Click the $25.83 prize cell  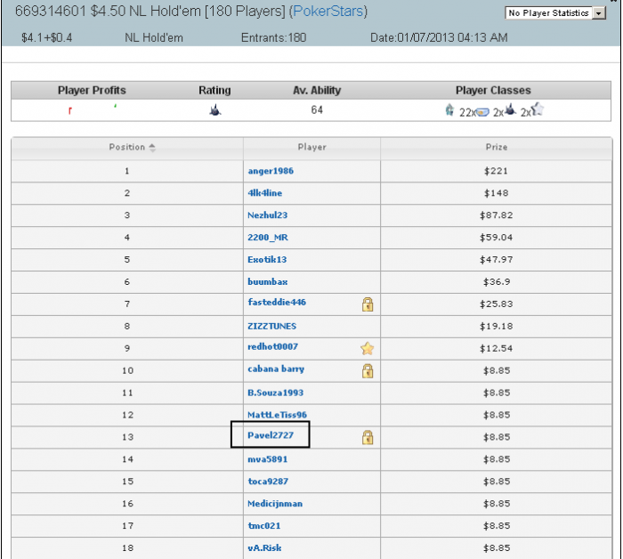[x=497, y=304]
